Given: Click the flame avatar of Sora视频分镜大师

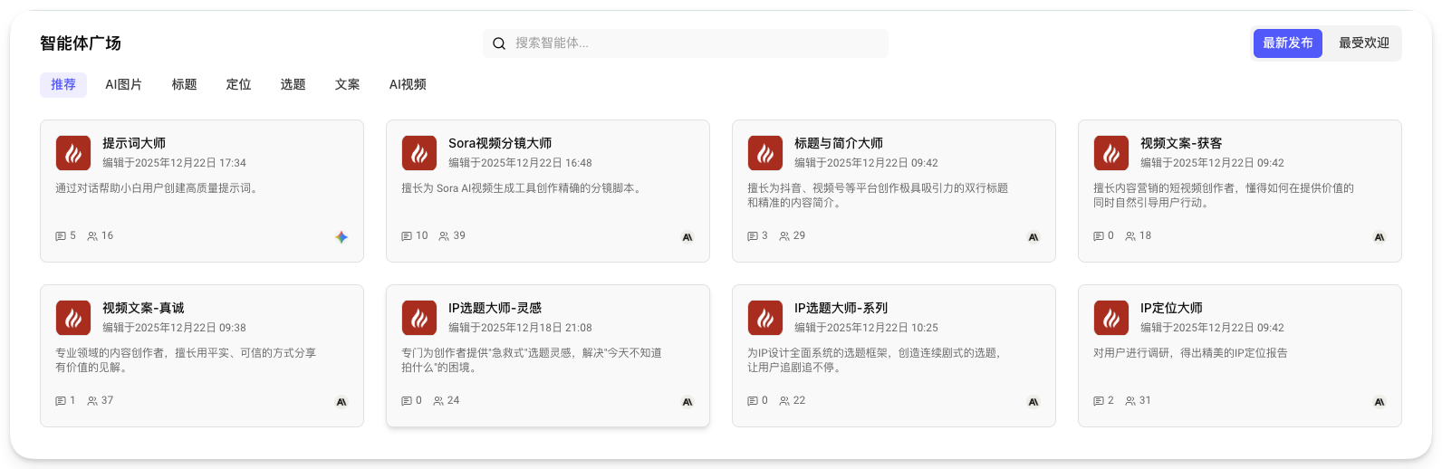Looking at the screenshot, I should point(419,153).
